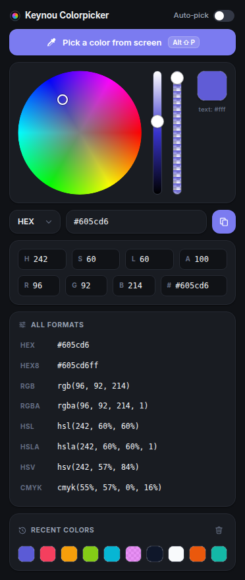Viewport: 245px width, 580px height.
Task: Select the pink-red recent color swatch
Action: (47, 554)
